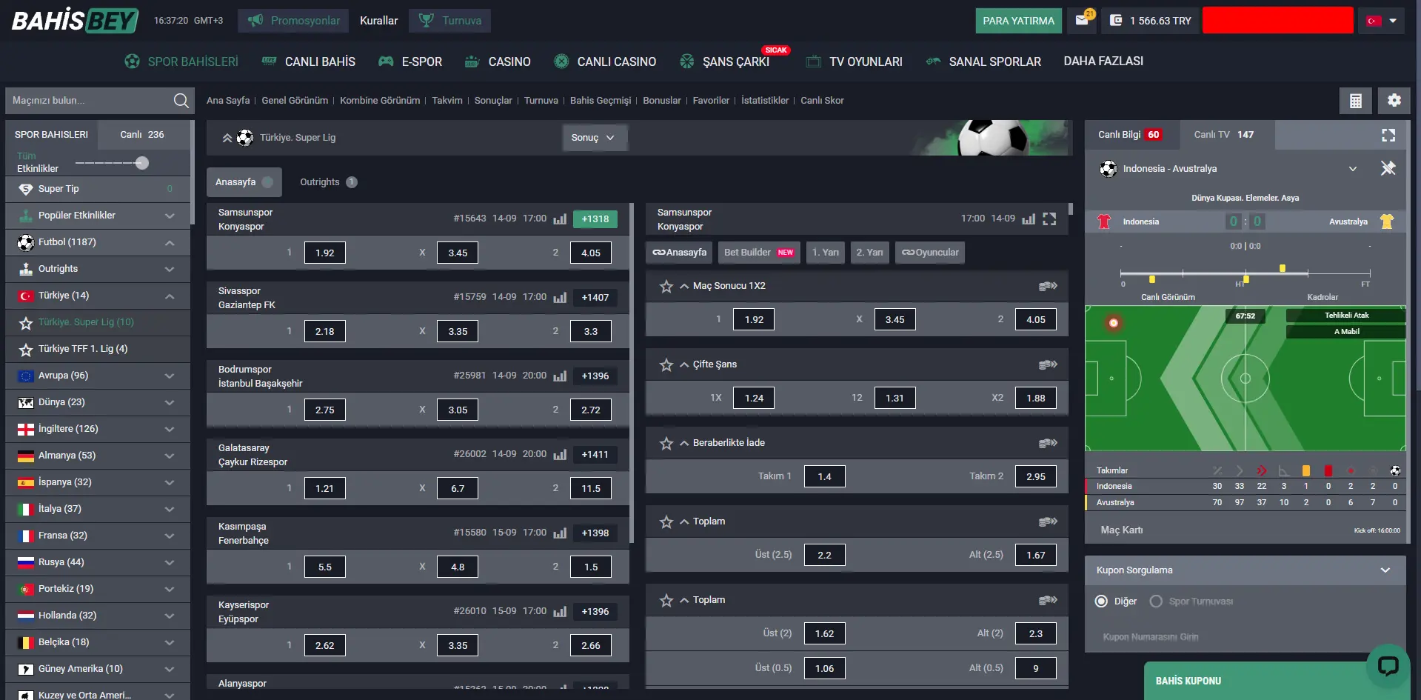This screenshot has width=1421, height=700.
Task: Open statistics icon for Sivasspor Gaziantep FK
Action: pyautogui.click(x=560, y=297)
